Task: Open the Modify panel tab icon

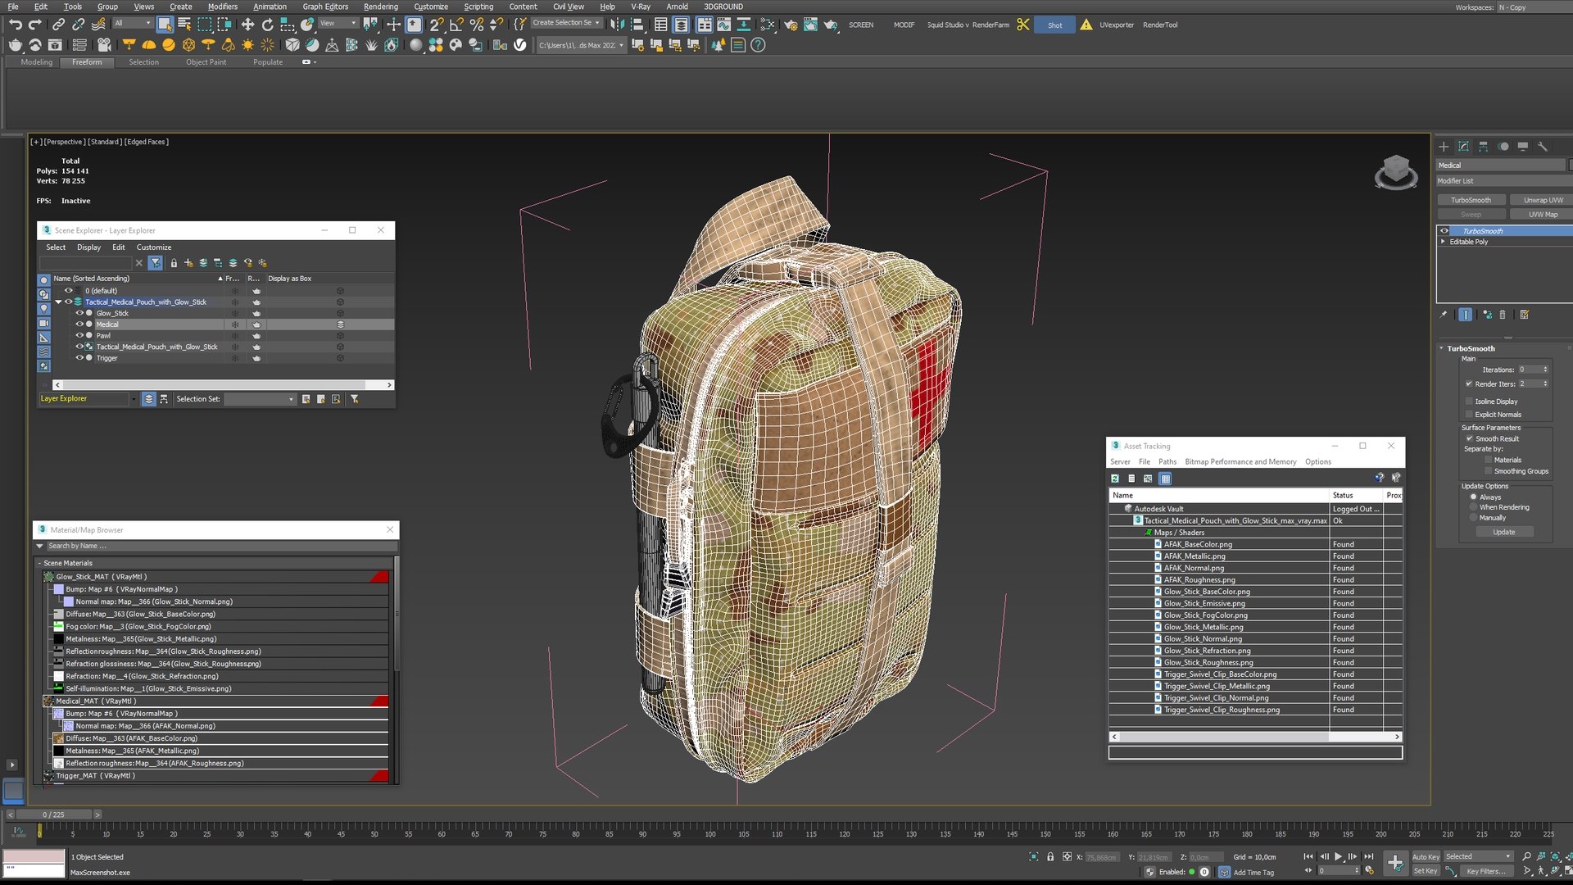Action: pos(1463,147)
